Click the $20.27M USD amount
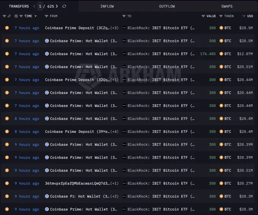This screenshot has height=215, width=258. (x=245, y=183)
